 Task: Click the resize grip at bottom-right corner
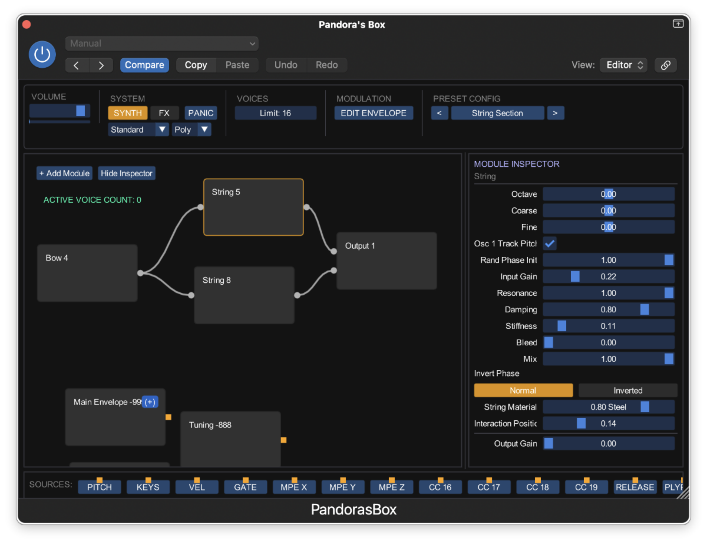click(x=682, y=493)
